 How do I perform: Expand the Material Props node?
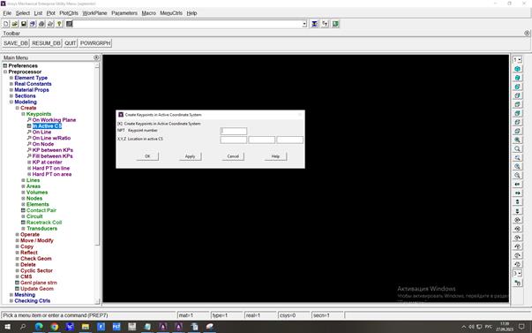11,90
